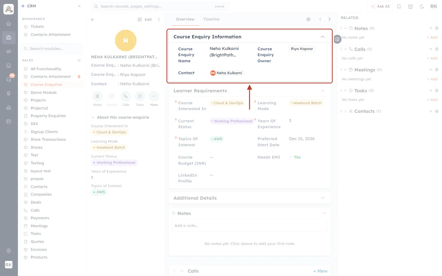Expand the Additional Details section
Viewport: 442px width, 276px height.
(x=323, y=198)
